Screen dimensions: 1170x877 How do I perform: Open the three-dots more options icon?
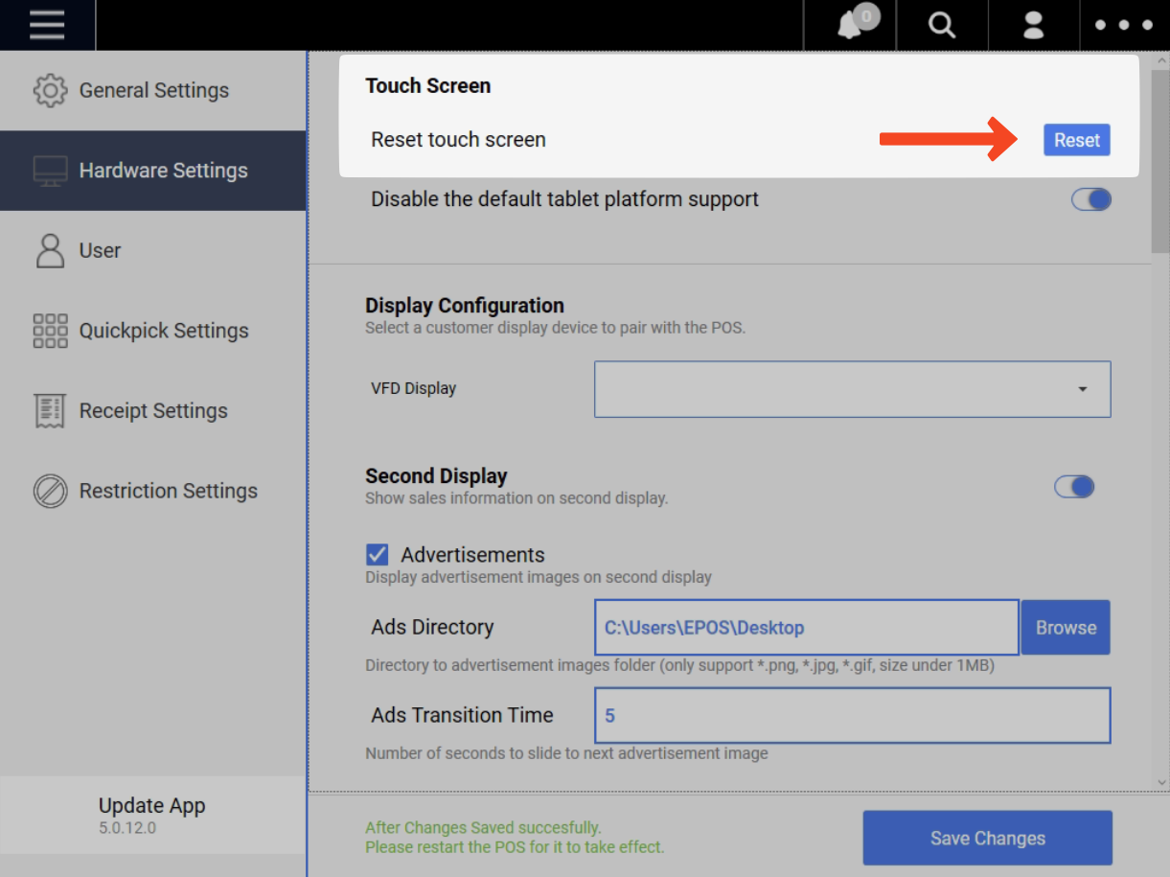click(x=1124, y=26)
